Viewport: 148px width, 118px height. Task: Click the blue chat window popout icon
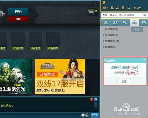96,99
